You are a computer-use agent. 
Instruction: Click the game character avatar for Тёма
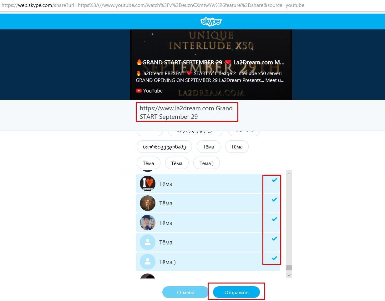click(x=148, y=203)
